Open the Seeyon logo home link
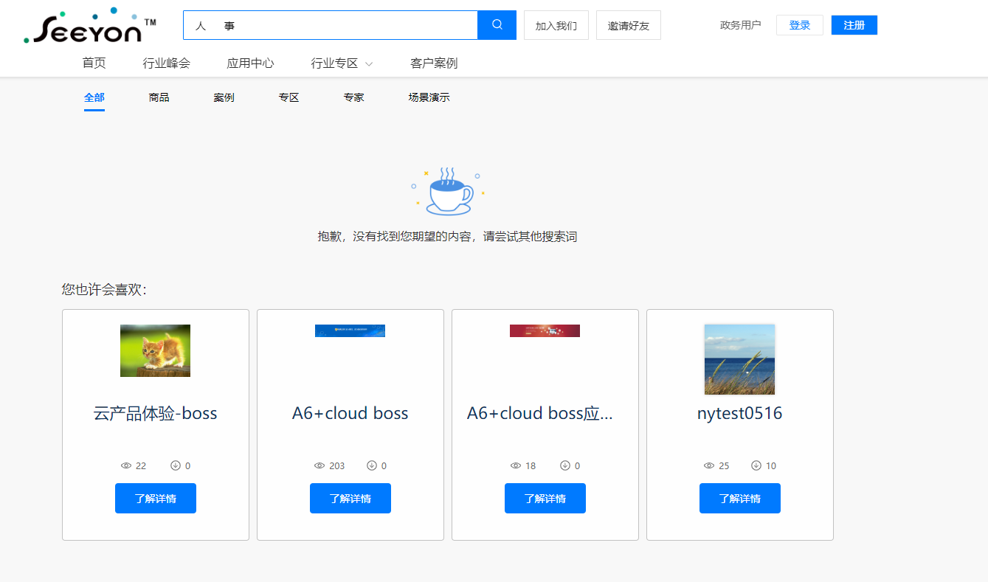The width and height of the screenshot is (988, 582). (90, 27)
